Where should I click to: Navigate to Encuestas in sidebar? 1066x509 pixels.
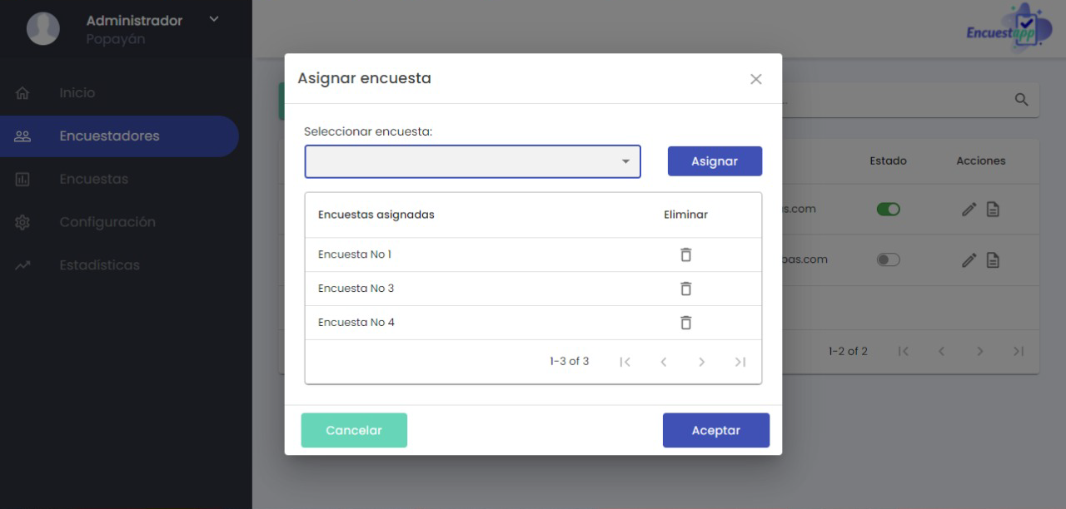tap(93, 180)
